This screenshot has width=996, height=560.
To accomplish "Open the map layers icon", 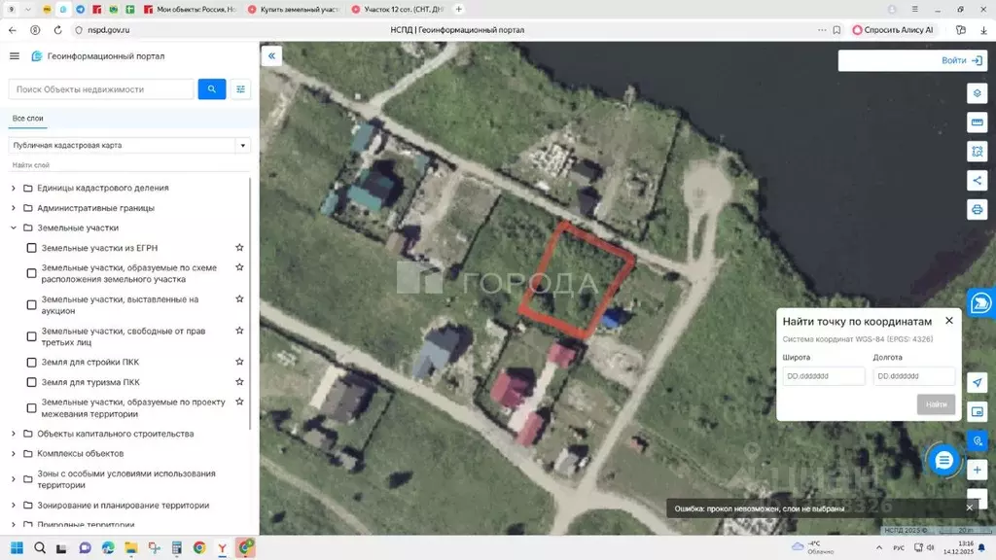I will click(977, 92).
